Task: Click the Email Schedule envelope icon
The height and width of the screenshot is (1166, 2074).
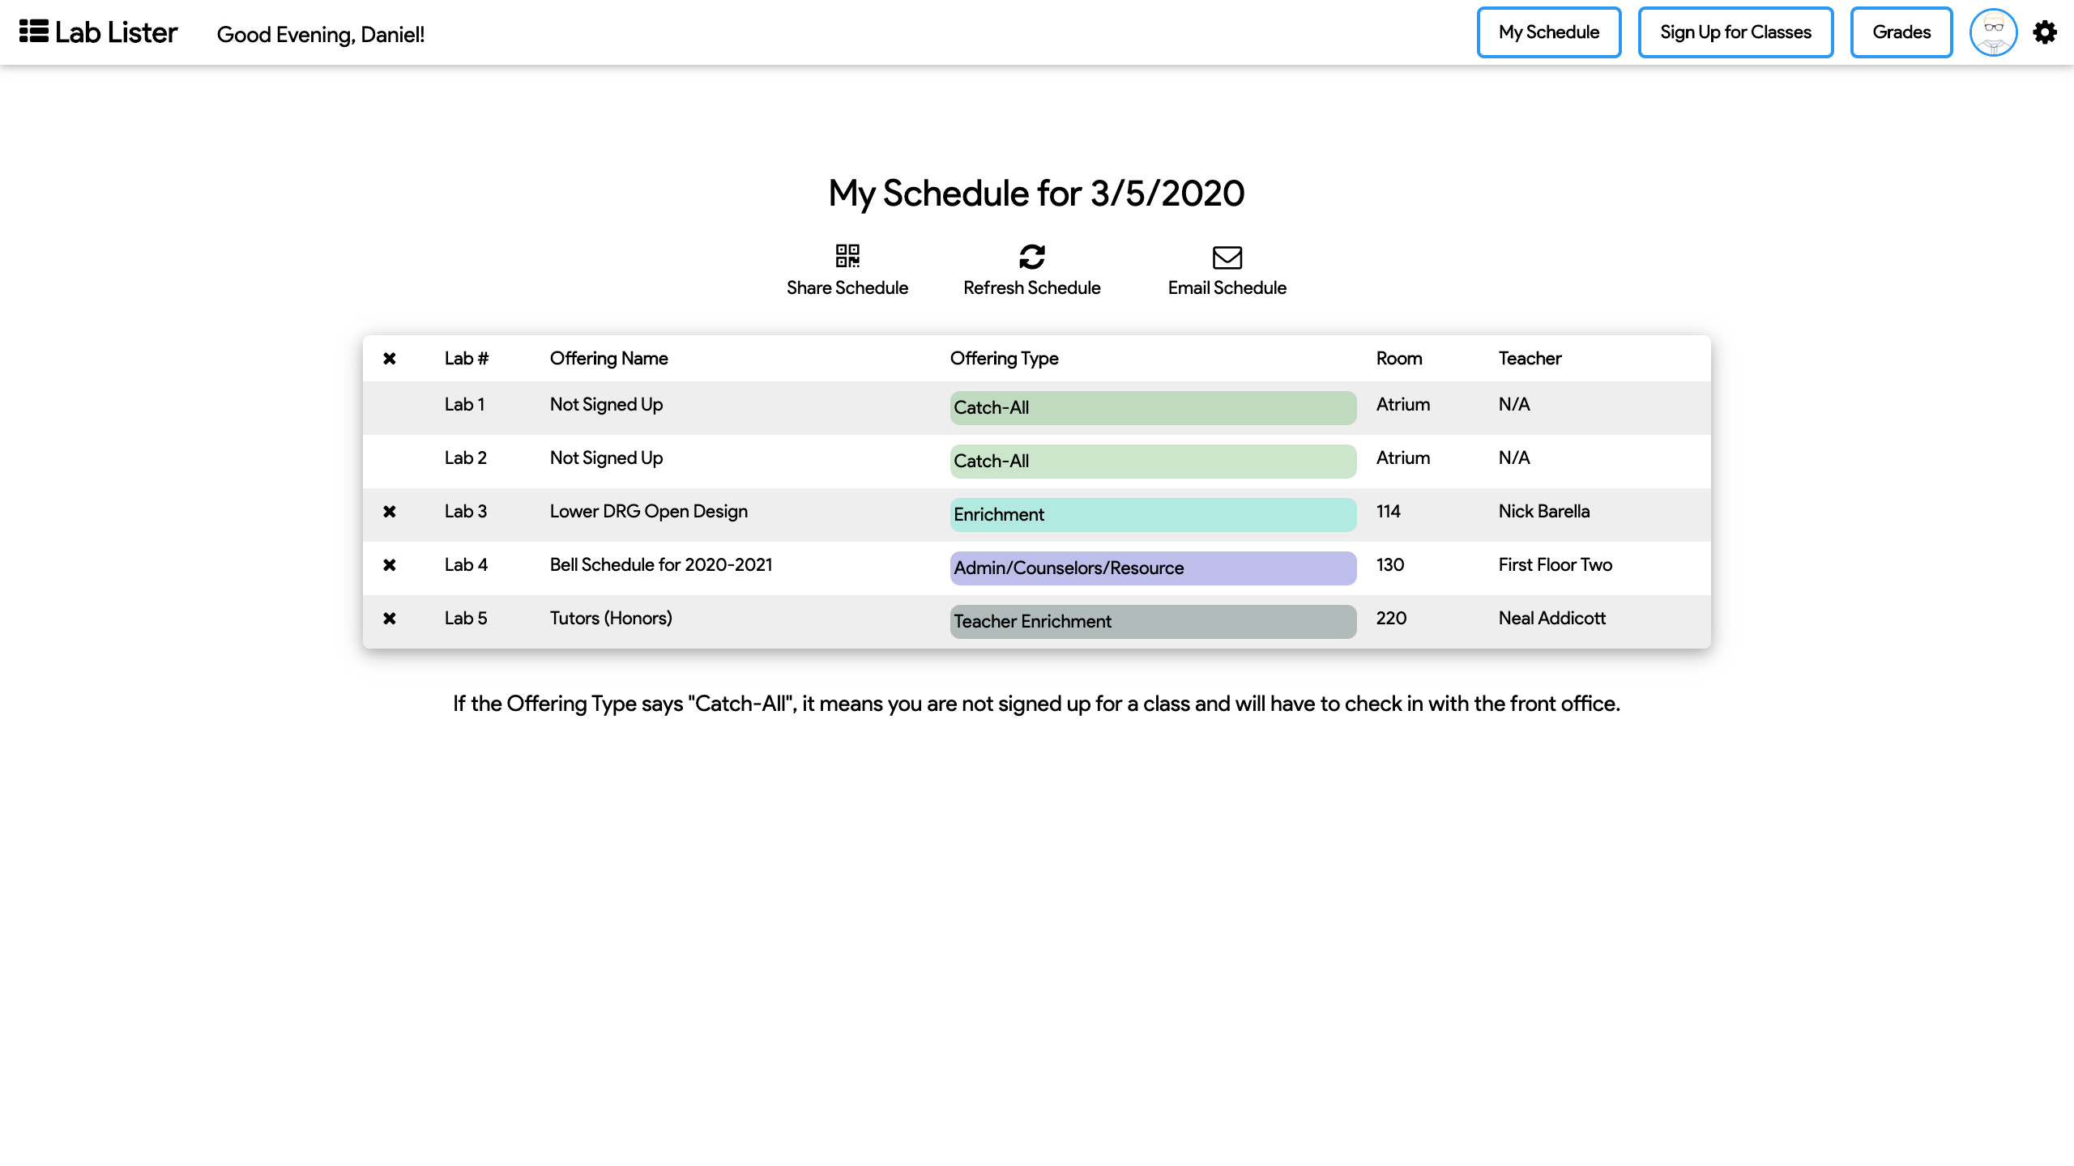Action: coord(1227,257)
